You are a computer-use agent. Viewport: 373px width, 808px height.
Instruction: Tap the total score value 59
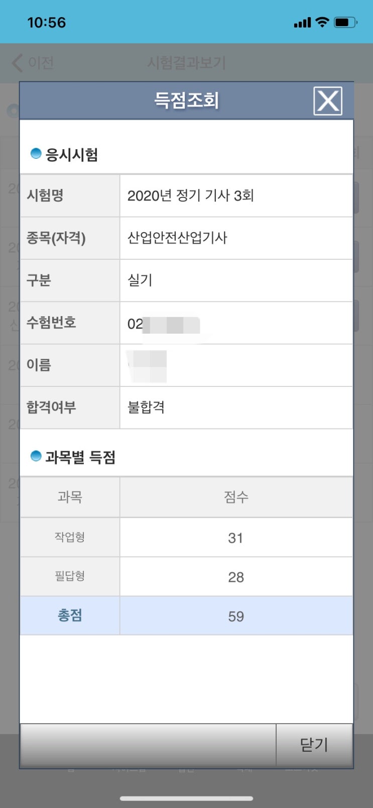[x=236, y=617]
